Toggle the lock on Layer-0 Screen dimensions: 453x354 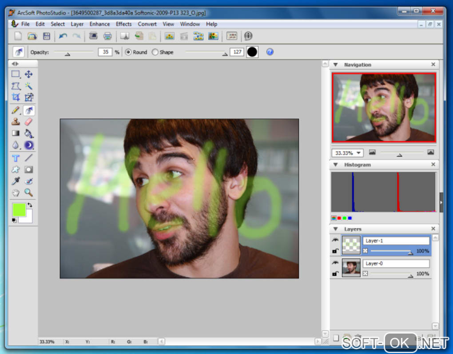(335, 274)
